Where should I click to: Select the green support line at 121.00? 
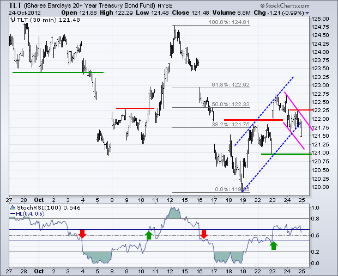pyautogui.click(x=286, y=154)
